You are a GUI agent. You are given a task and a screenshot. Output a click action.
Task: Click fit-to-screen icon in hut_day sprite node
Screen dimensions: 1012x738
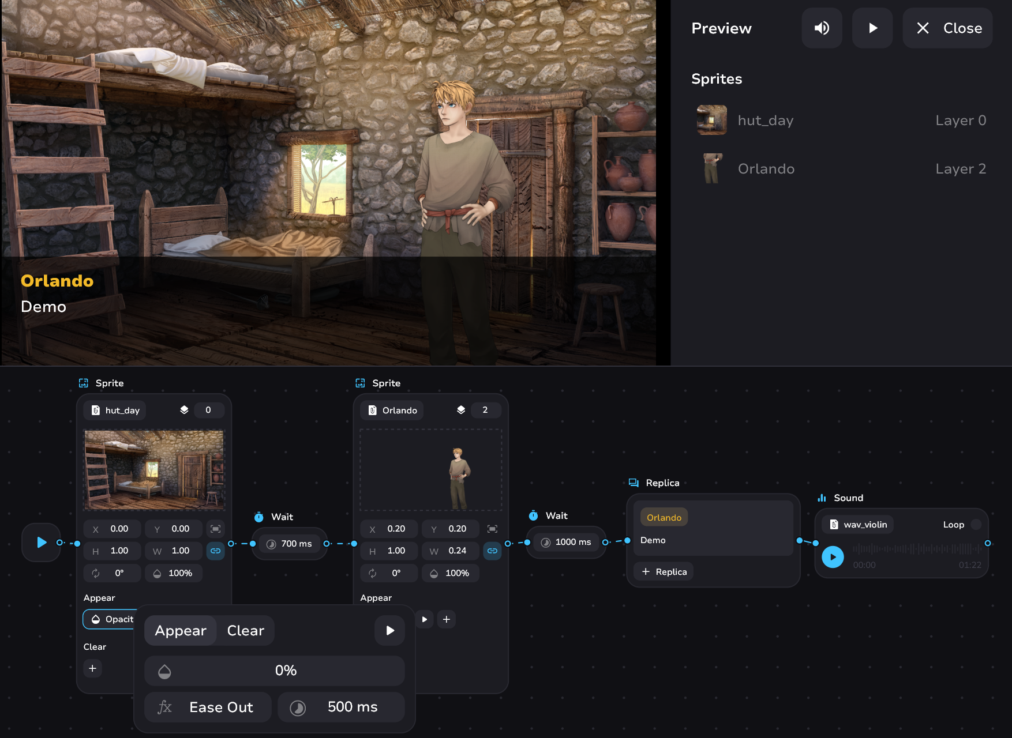215,529
